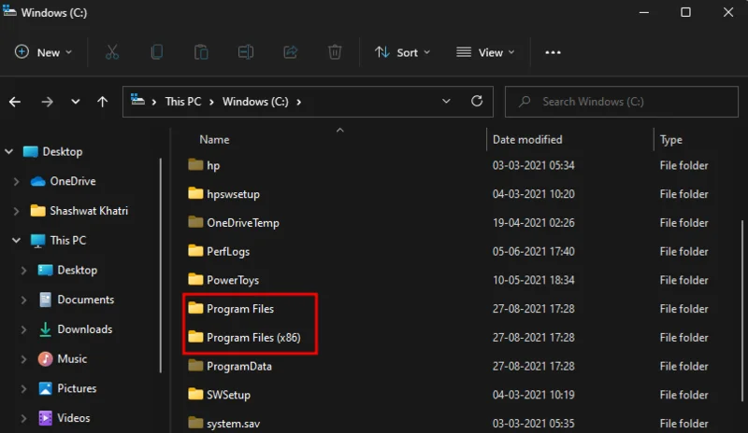Select the ProgramData folder icon
This screenshot has height=433, width=748.
[x=195, y=366]
